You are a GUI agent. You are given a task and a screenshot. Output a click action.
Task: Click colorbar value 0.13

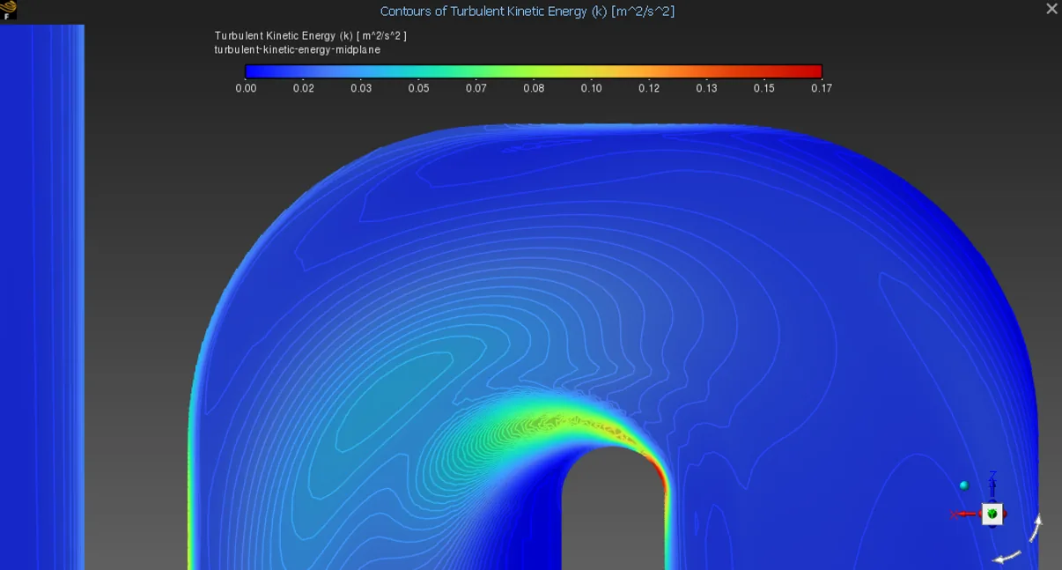pos(706,88)
